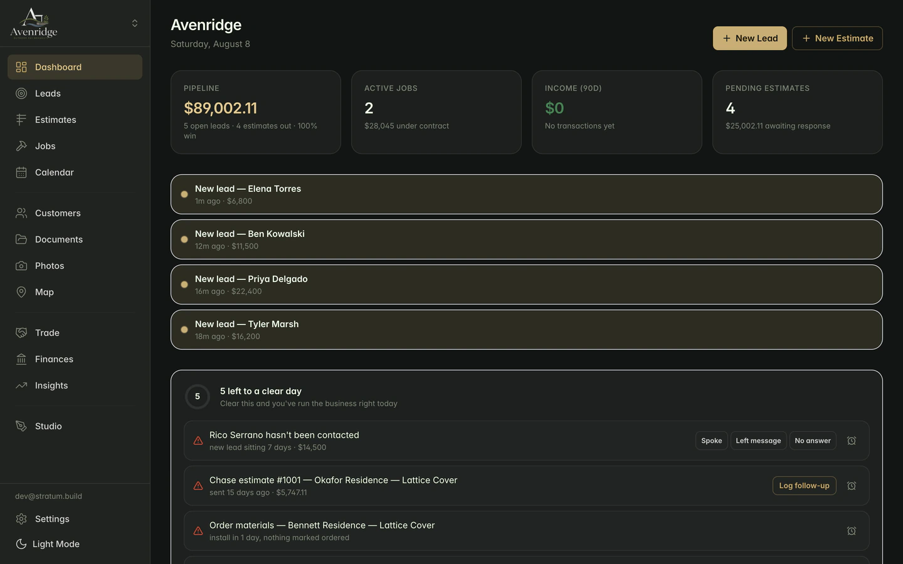Screen dimensions: 903x564
Task: Click the Photos camera icon
Action: click(x=21, y=266)
